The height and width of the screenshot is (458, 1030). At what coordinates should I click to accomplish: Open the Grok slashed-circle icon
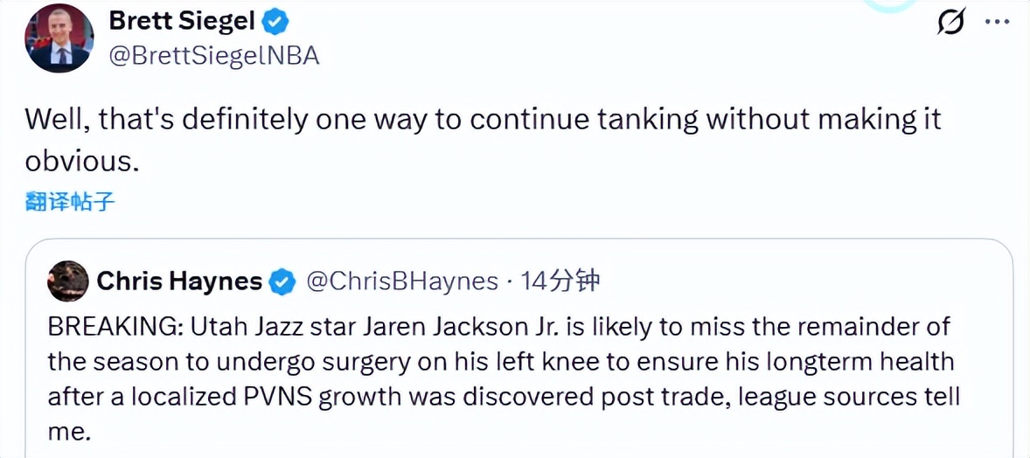(951, 22)
